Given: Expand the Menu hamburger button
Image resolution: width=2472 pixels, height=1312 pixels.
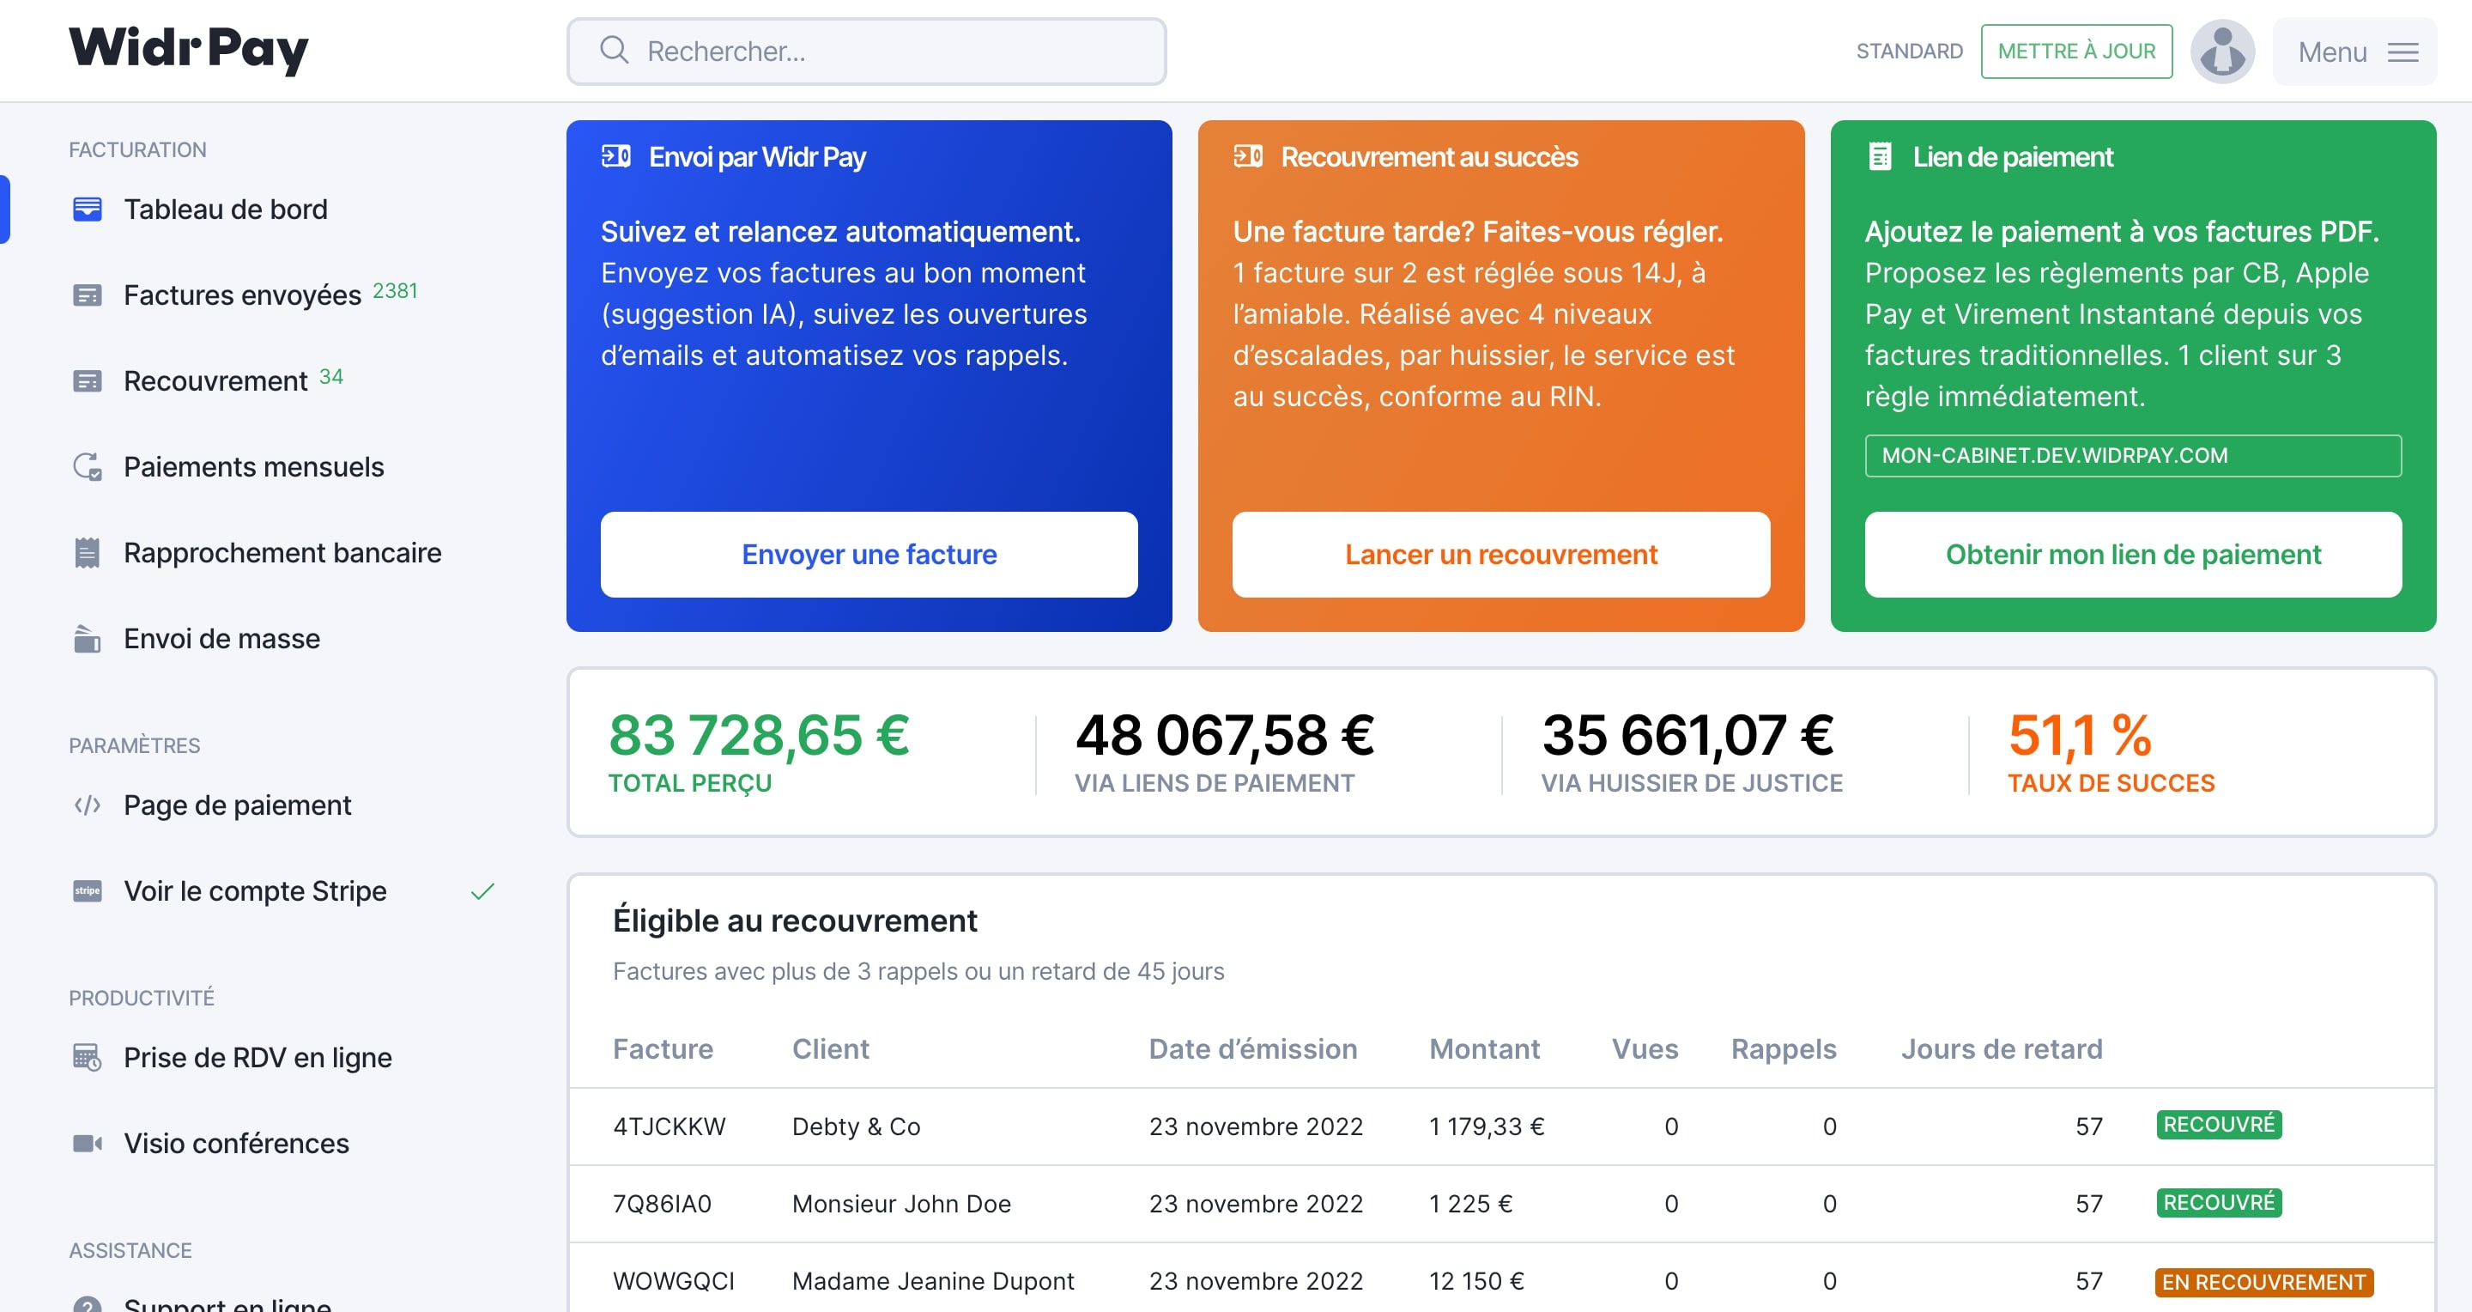Looking at the screenshot, I should pyautogui.click(x=2355, y=52).
